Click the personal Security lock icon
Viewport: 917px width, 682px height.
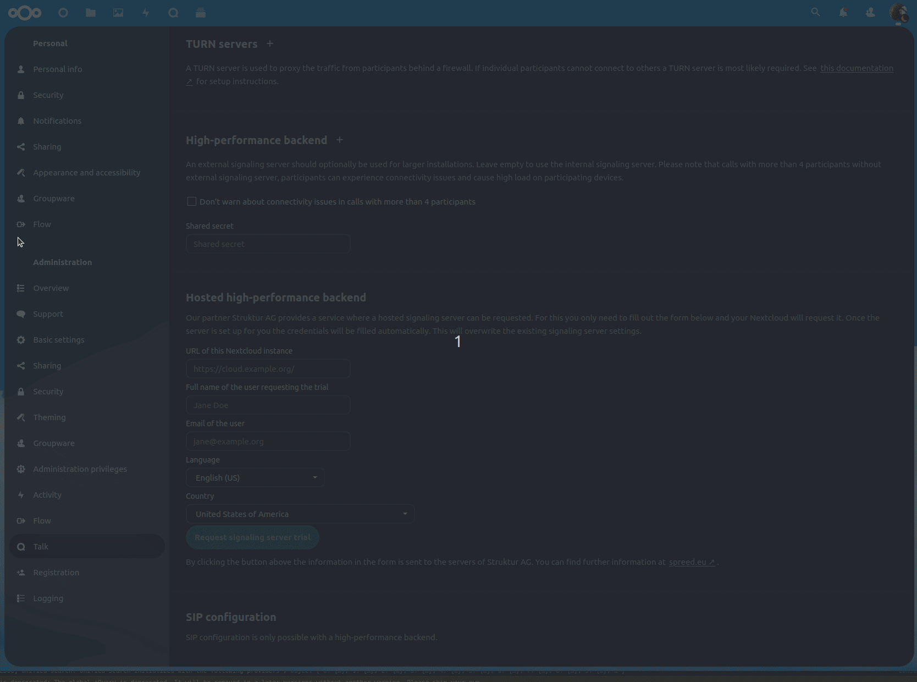pyautogui.click(x=21, y=95)
